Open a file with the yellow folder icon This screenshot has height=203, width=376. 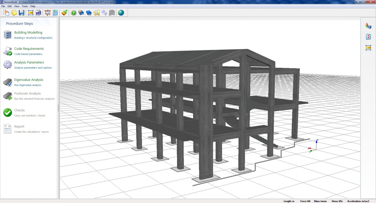coord(14,13)
